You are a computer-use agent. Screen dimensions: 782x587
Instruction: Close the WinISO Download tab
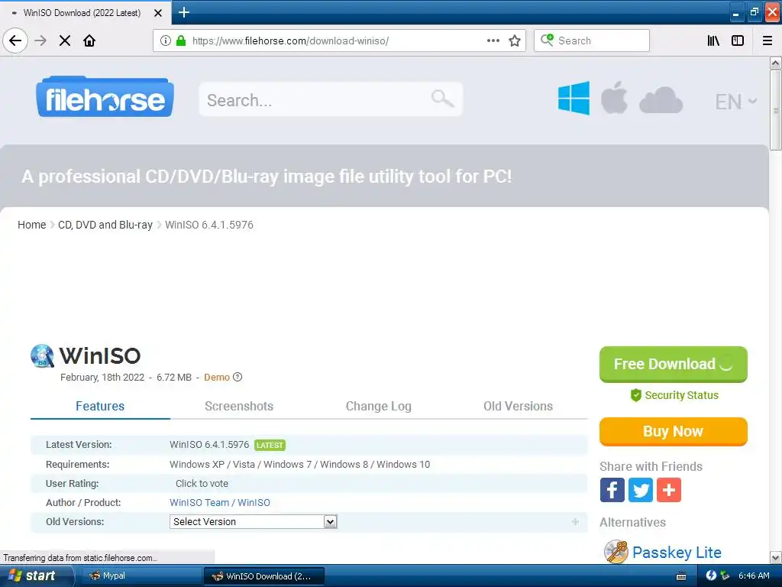tap(158, 13)
